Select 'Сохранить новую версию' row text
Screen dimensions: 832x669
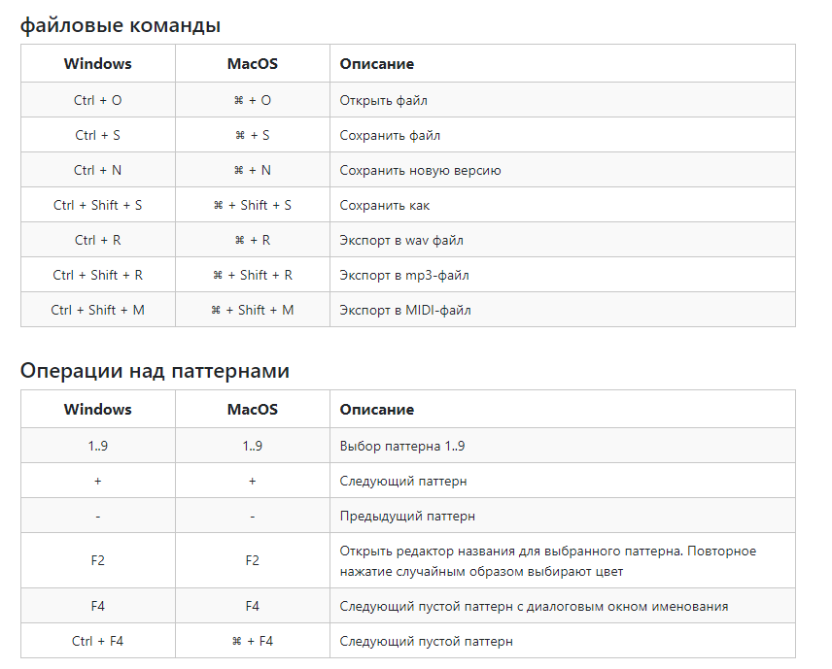coord(420,171)
